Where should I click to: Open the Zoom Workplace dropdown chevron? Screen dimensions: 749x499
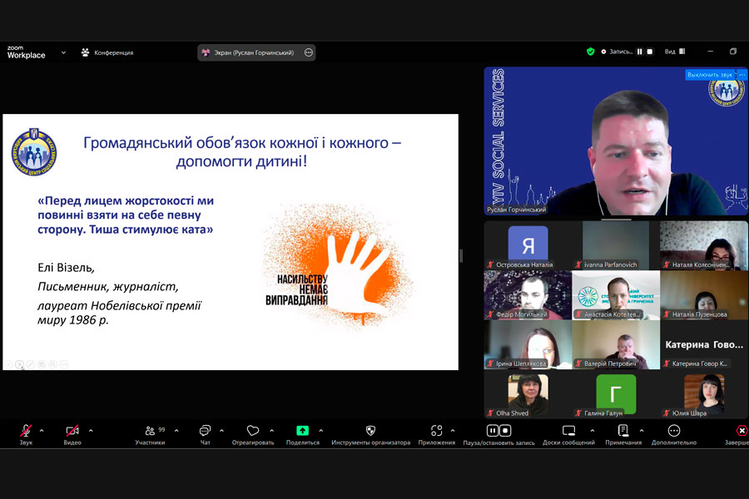(x=63, y=52)
